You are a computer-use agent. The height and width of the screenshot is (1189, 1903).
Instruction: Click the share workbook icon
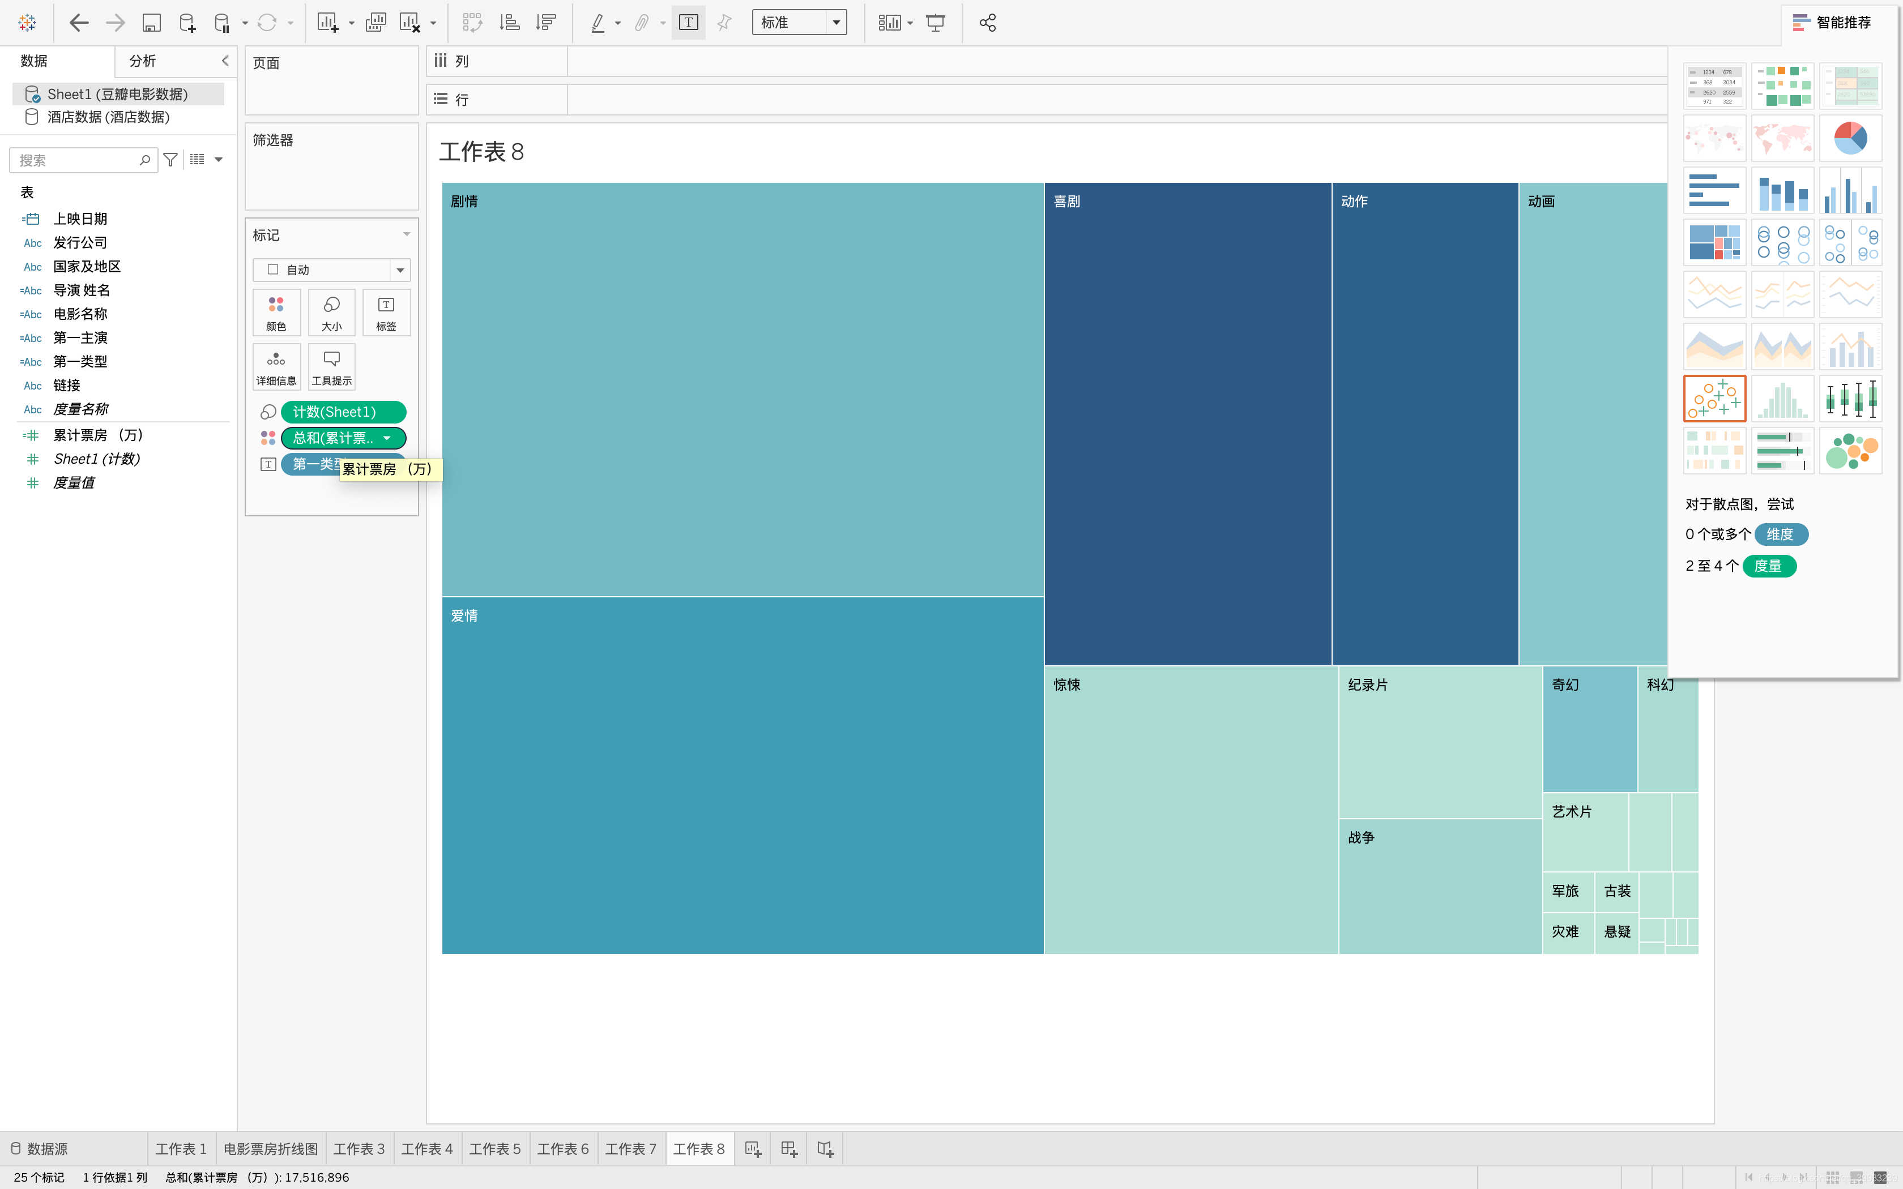(x=988, y=23)
